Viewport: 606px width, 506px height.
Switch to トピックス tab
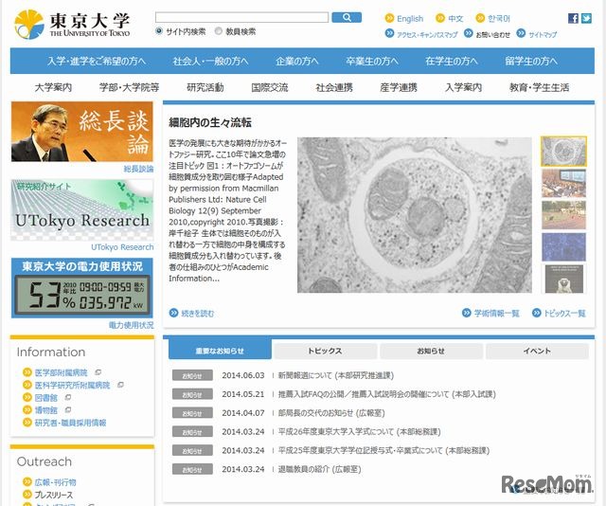325,351
